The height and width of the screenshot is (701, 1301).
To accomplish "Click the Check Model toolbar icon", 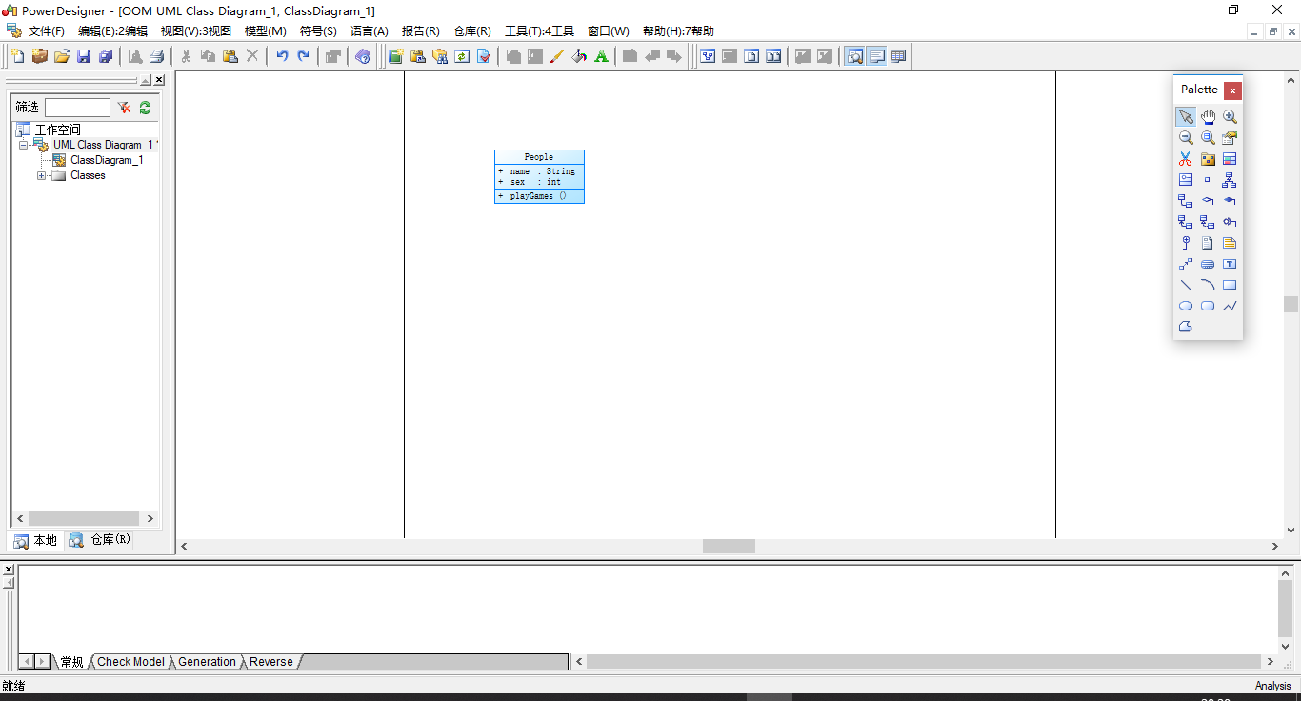I will [484, 56].
